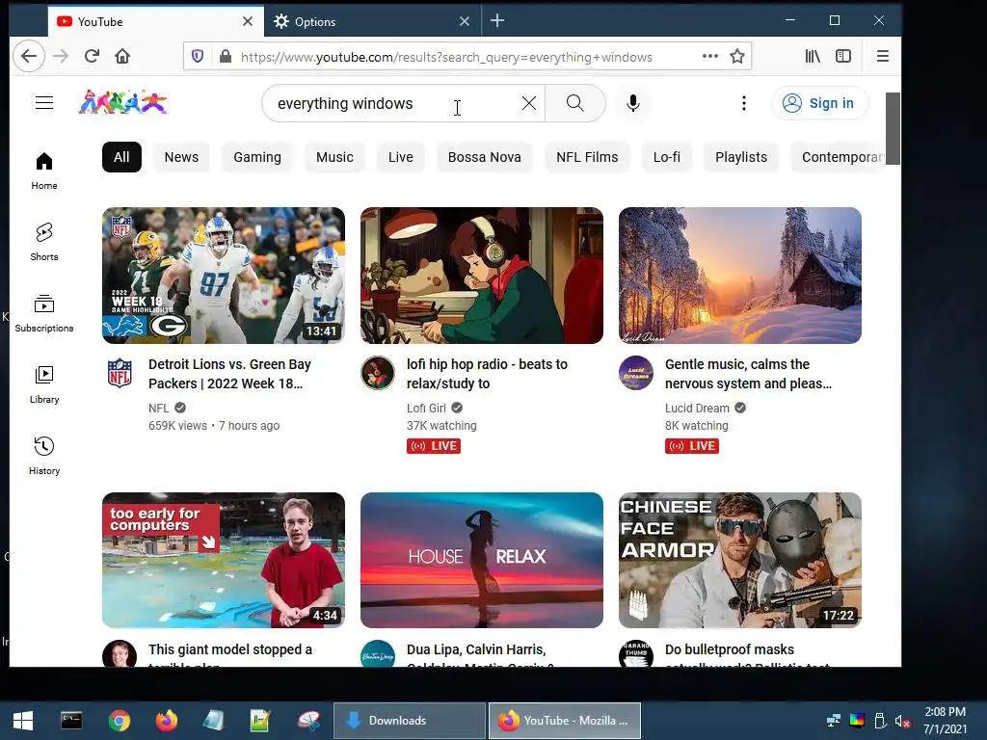This screenshot has width=987, height=740.
Task: Open the tracking protection shield
Action: [x=198, y=57]
